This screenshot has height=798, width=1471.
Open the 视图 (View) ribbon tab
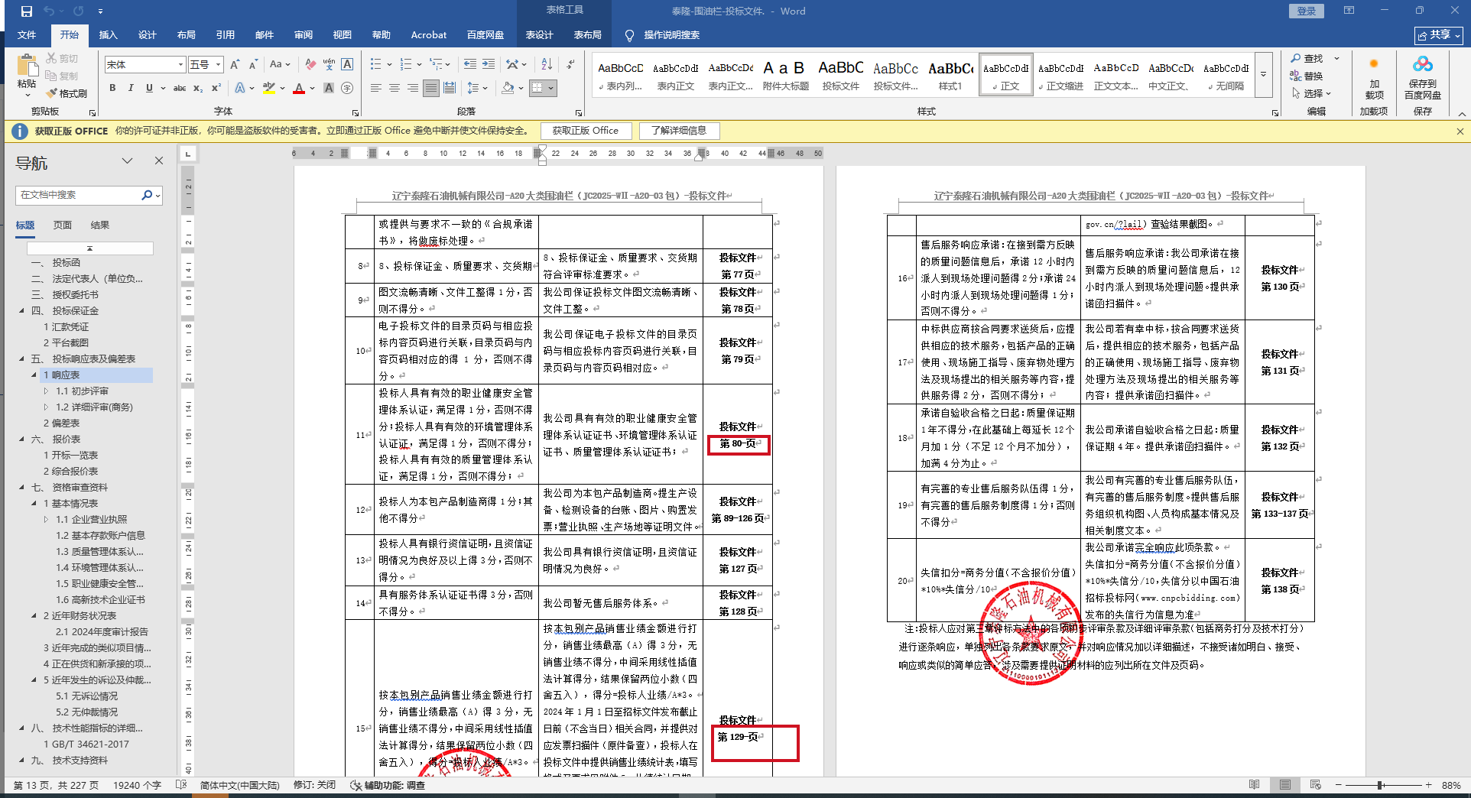(x=342, y=35)
